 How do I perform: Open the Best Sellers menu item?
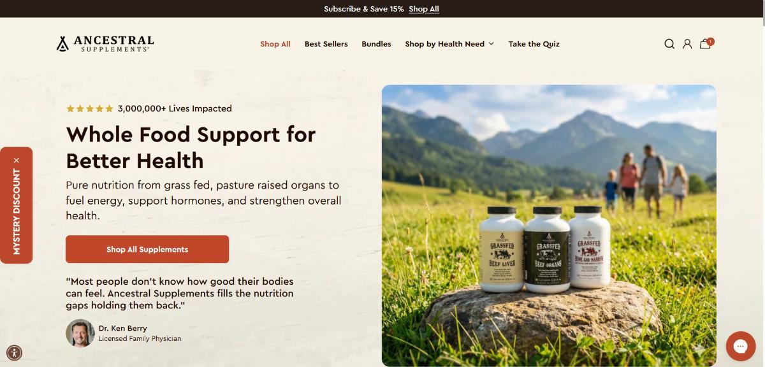point(326,44)
